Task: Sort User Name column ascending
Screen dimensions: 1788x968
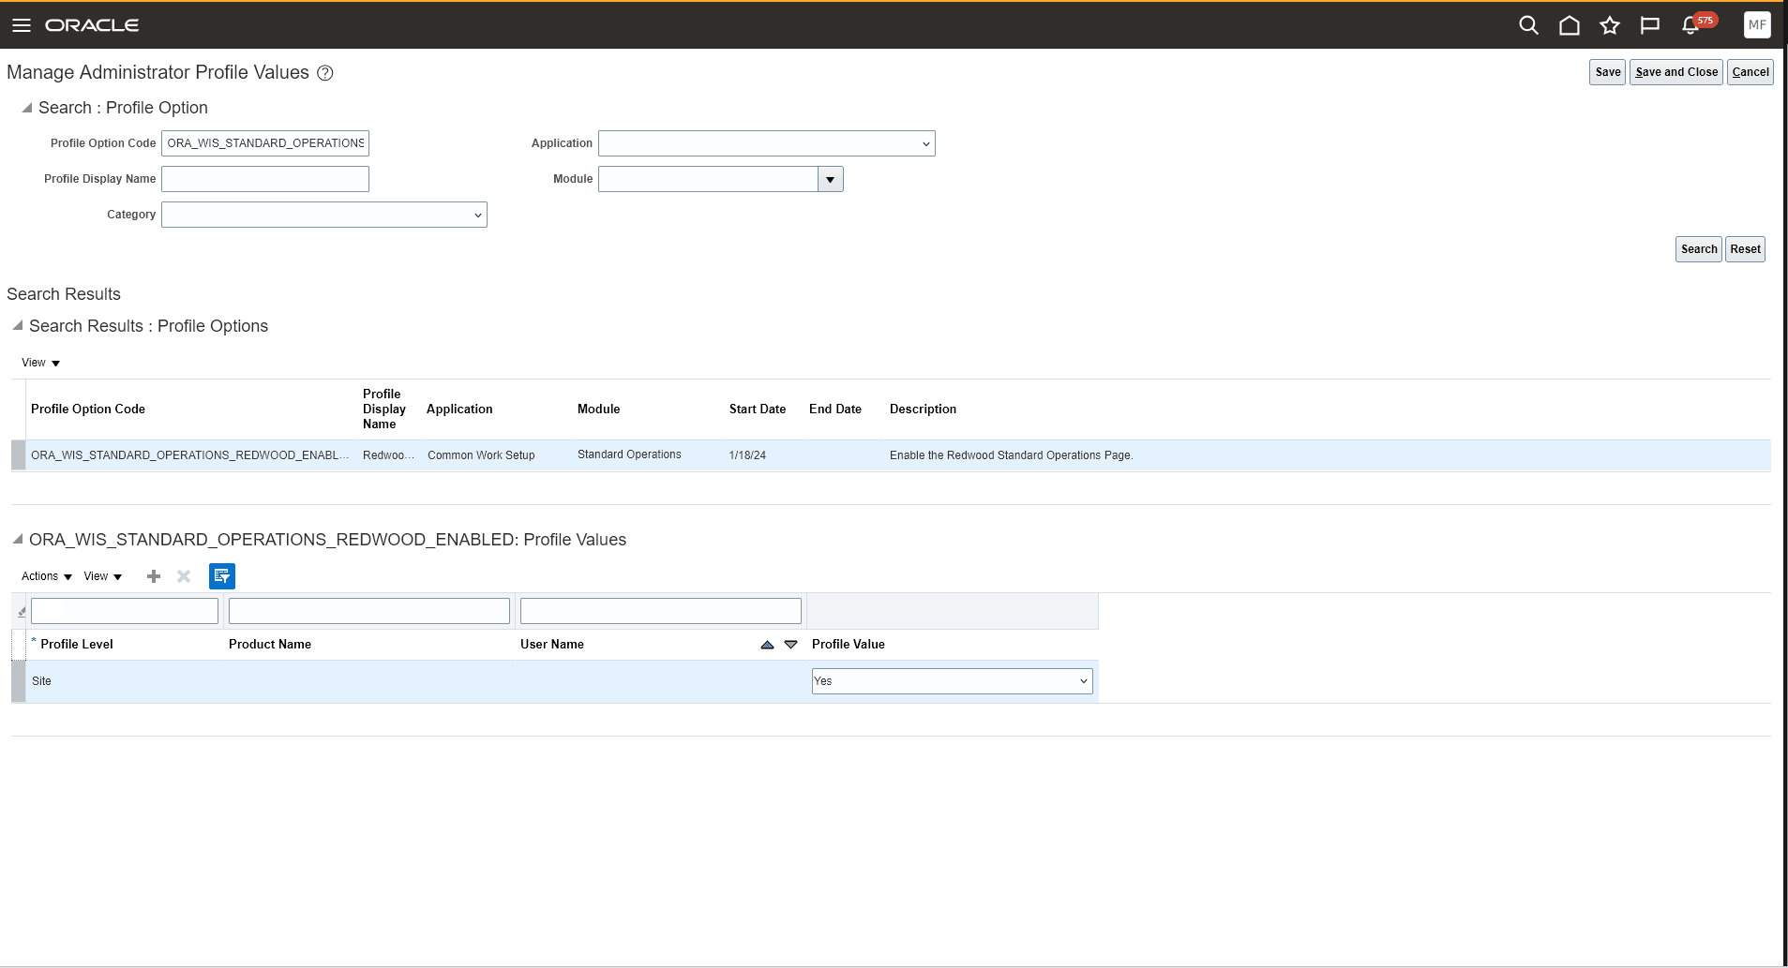Action: [x=765, y=645]
